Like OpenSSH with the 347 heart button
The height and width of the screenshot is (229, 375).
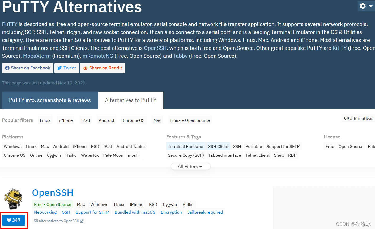pyautogui.click(x=14, y=220)
